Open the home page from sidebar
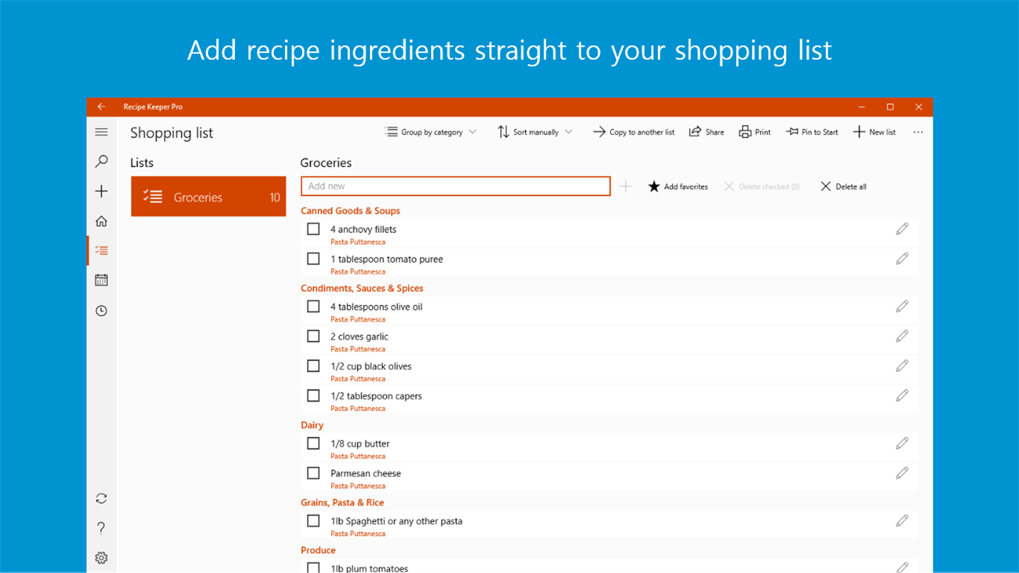The width and height of the screenshot is (1019, 573). [x=101, y=221]
